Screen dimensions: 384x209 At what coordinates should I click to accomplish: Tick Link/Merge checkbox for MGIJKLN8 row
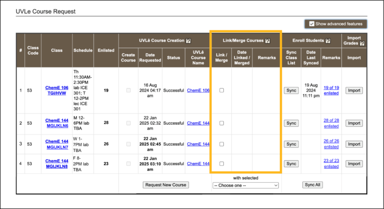click(x=221, y=163)
